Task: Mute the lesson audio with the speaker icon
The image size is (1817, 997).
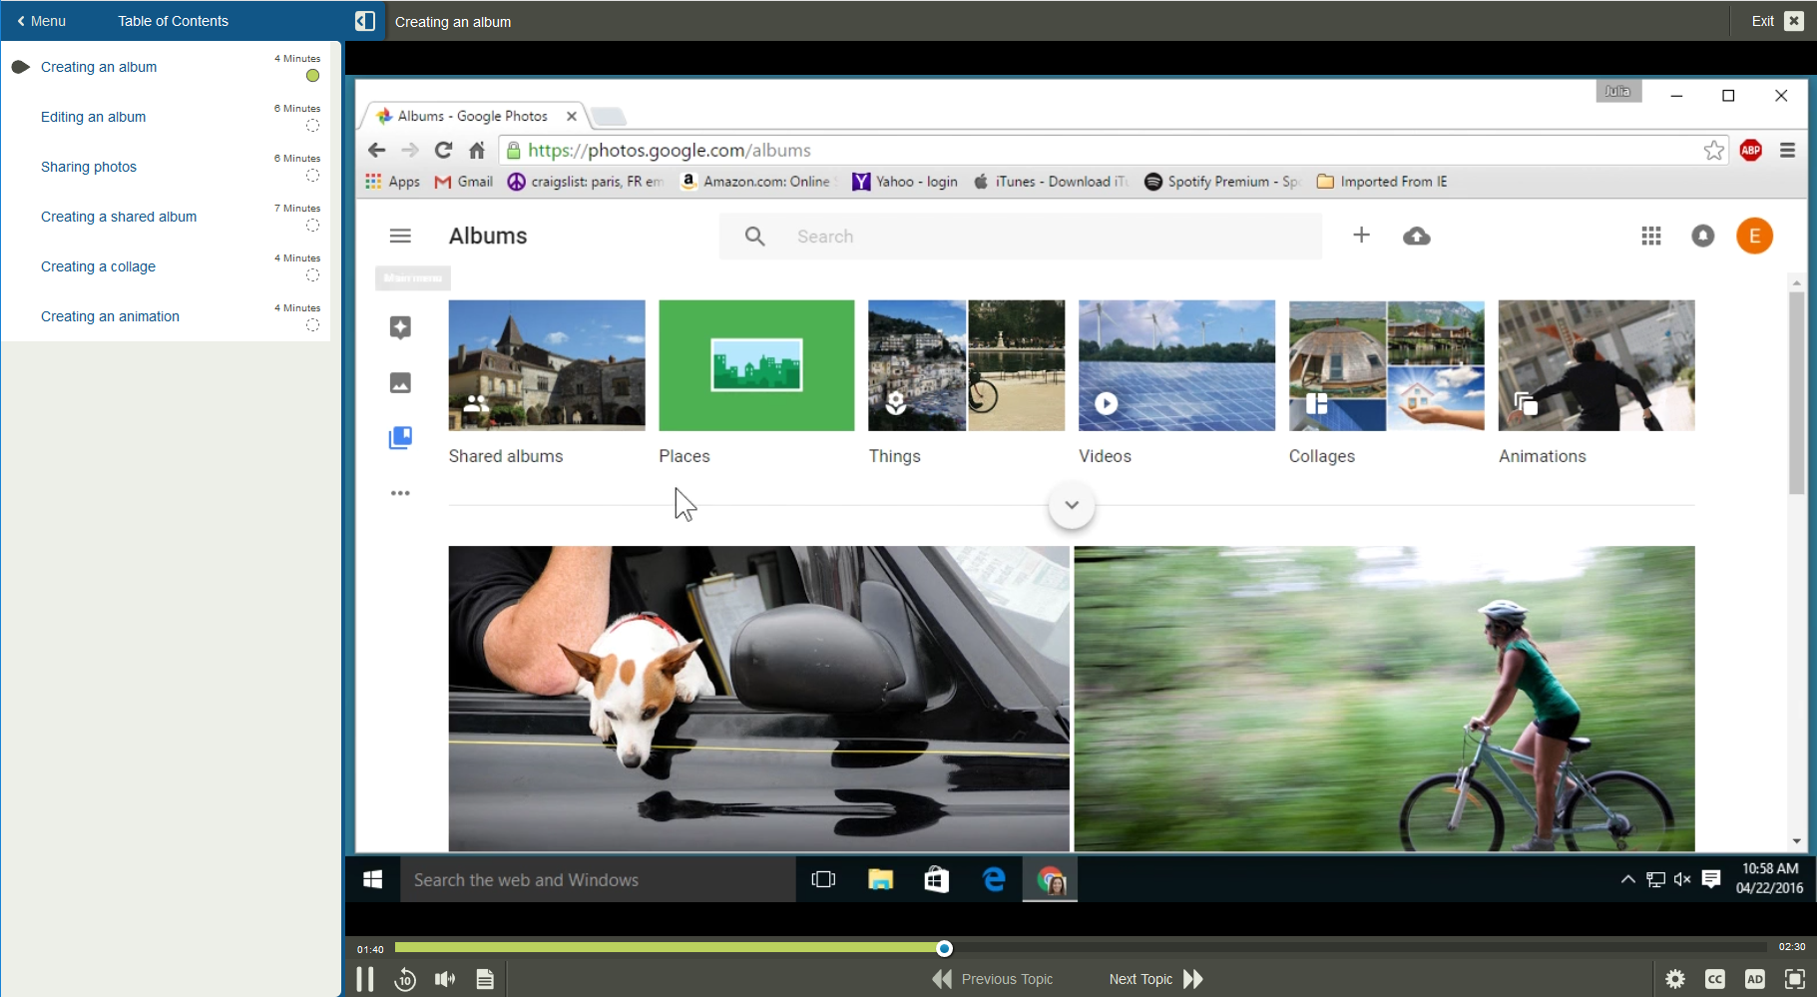Action: tap(445, 979)
